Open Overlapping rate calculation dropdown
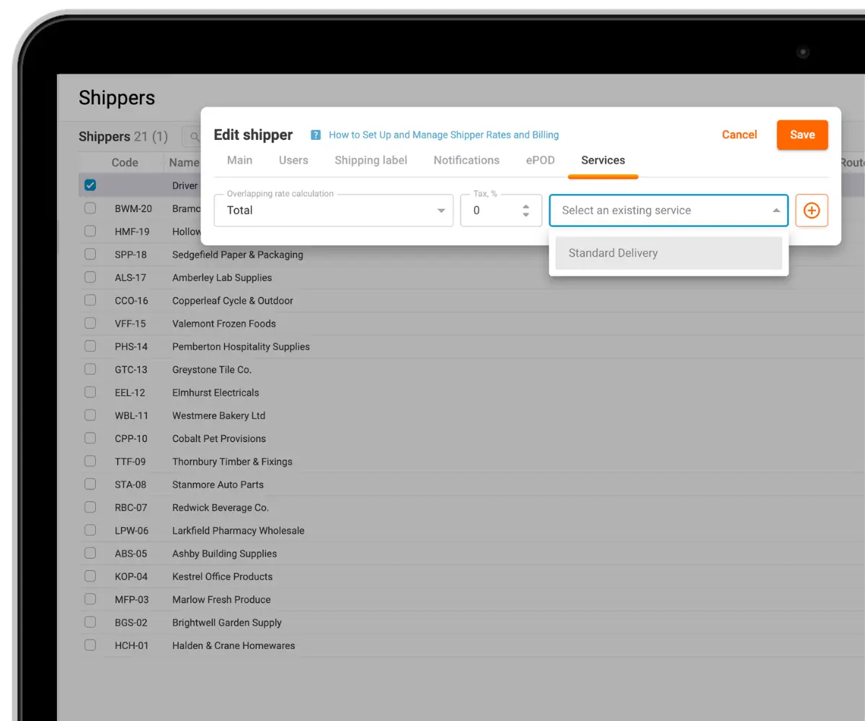This screenshot has height=721, width=865. [334, 211]
